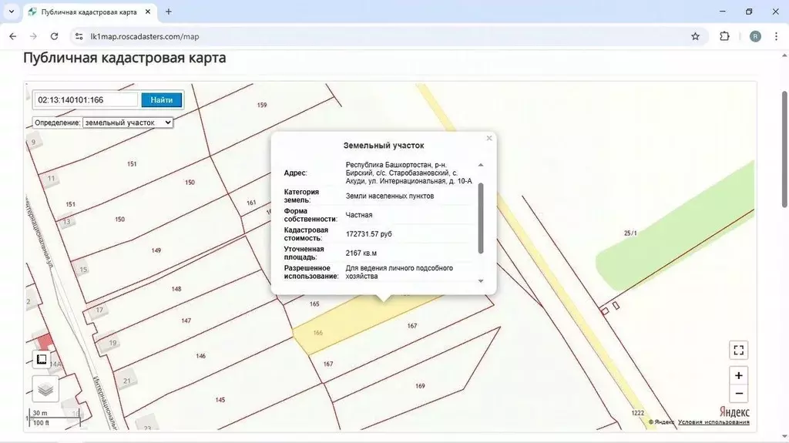Reload the cadastral map page
The height and width of the screenshot is (443, 789).
point(54,36)
